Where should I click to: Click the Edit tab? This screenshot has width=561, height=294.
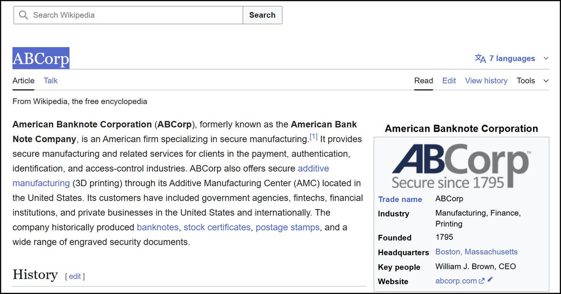[x=449, y=81]
